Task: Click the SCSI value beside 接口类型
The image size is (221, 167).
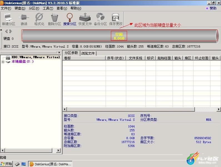Action: point(131,116)
